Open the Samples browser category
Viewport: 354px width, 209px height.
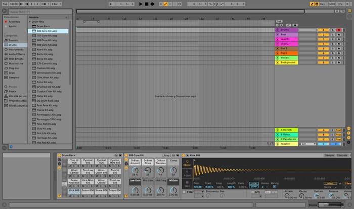click(x=14, y=78)
